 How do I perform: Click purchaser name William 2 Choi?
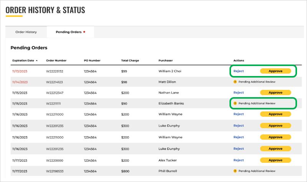tap(170, 71)
